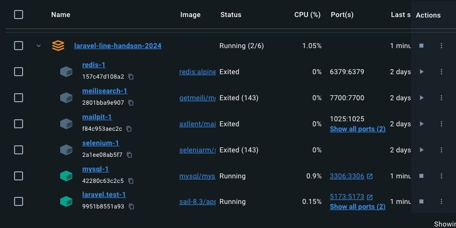Open the mysql/mysql image link

point(198,176)
